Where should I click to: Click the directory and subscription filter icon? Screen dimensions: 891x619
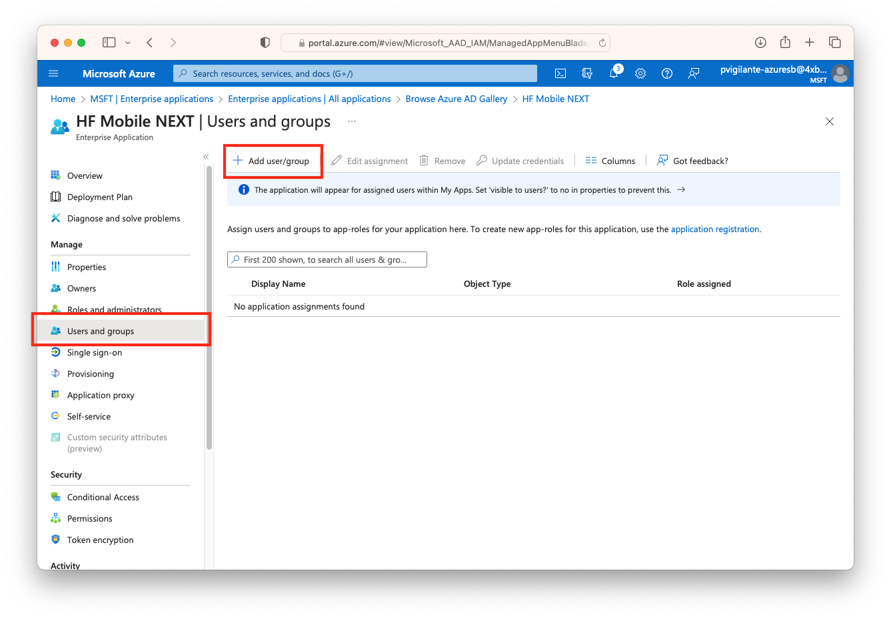click(x=587, y=73)
